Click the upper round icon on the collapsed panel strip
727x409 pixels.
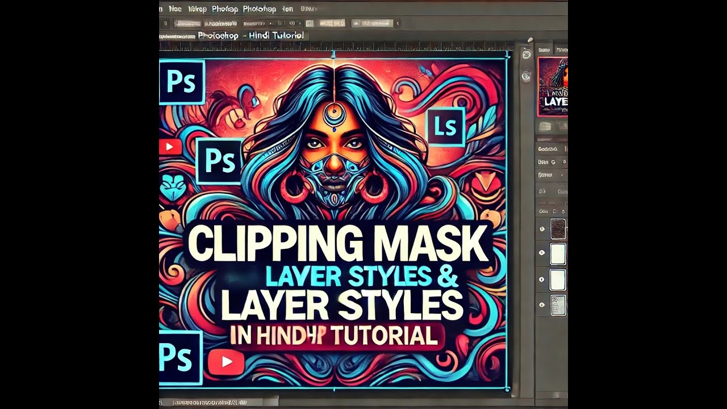pyautogui.click(x=527, y=55)
